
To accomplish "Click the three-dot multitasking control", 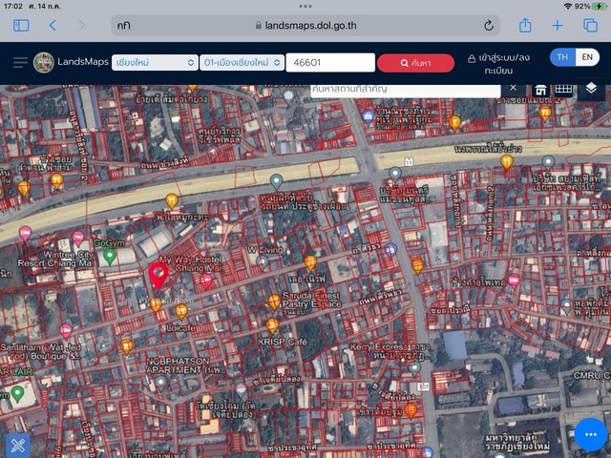I will pos(305,6).
